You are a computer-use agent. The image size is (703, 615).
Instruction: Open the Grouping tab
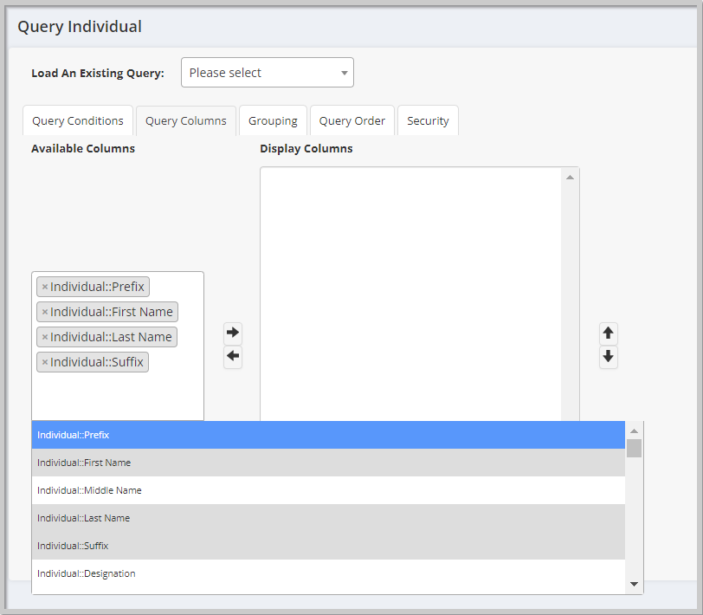point(273,120)
